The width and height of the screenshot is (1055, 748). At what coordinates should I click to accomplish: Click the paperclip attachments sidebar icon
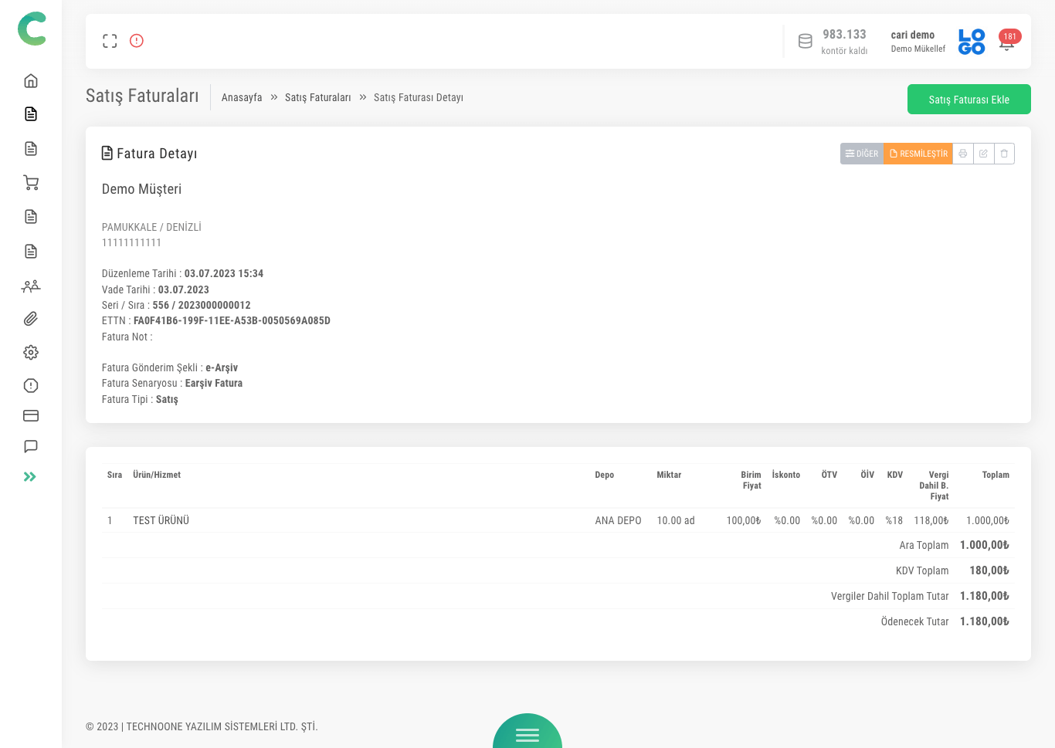pyautogui.click(x=31, y=319)
